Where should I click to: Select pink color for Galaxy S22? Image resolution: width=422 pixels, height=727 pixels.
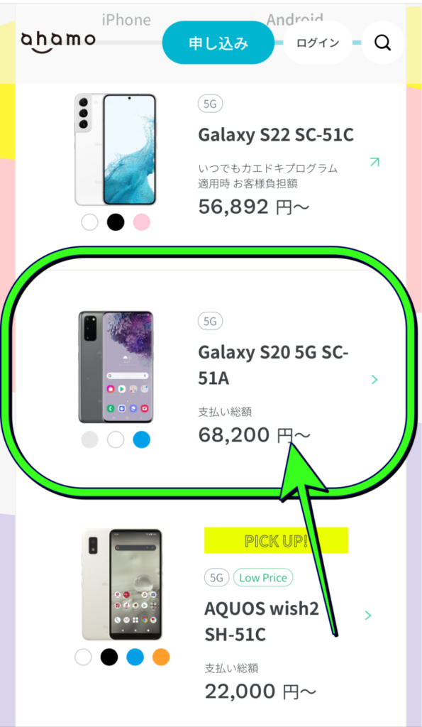click(x=142, y=222)
